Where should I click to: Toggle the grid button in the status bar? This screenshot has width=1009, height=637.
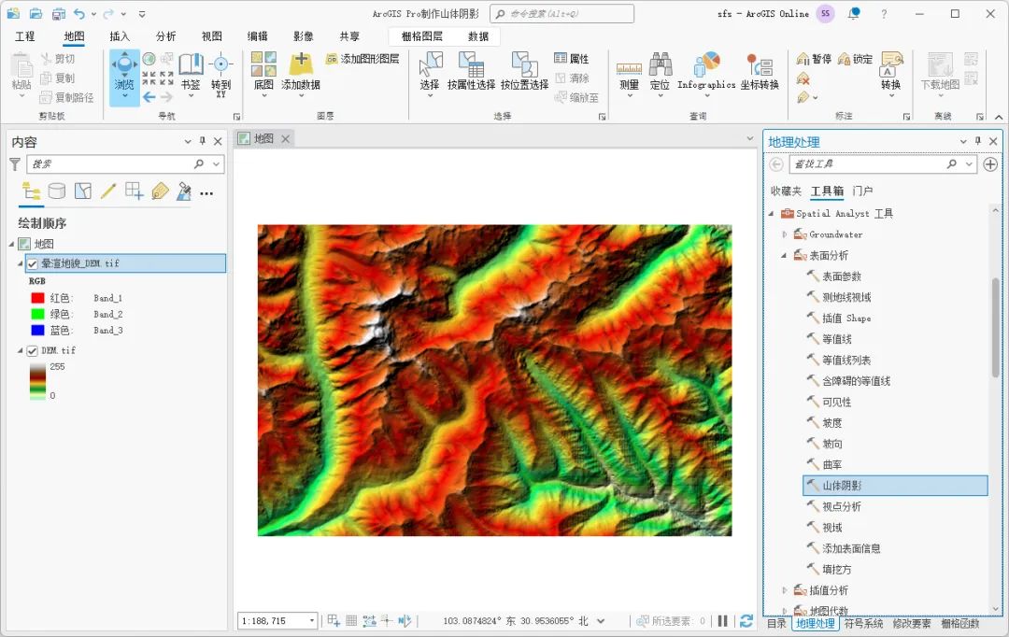(x=351, y=621)
